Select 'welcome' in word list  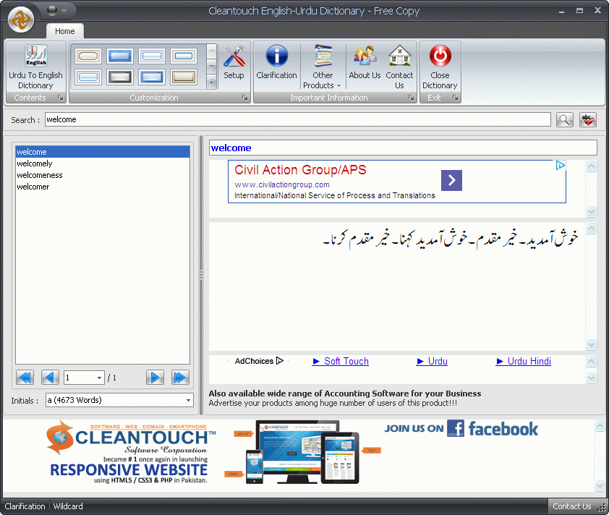pyautogui.click(x=103, y=152)
